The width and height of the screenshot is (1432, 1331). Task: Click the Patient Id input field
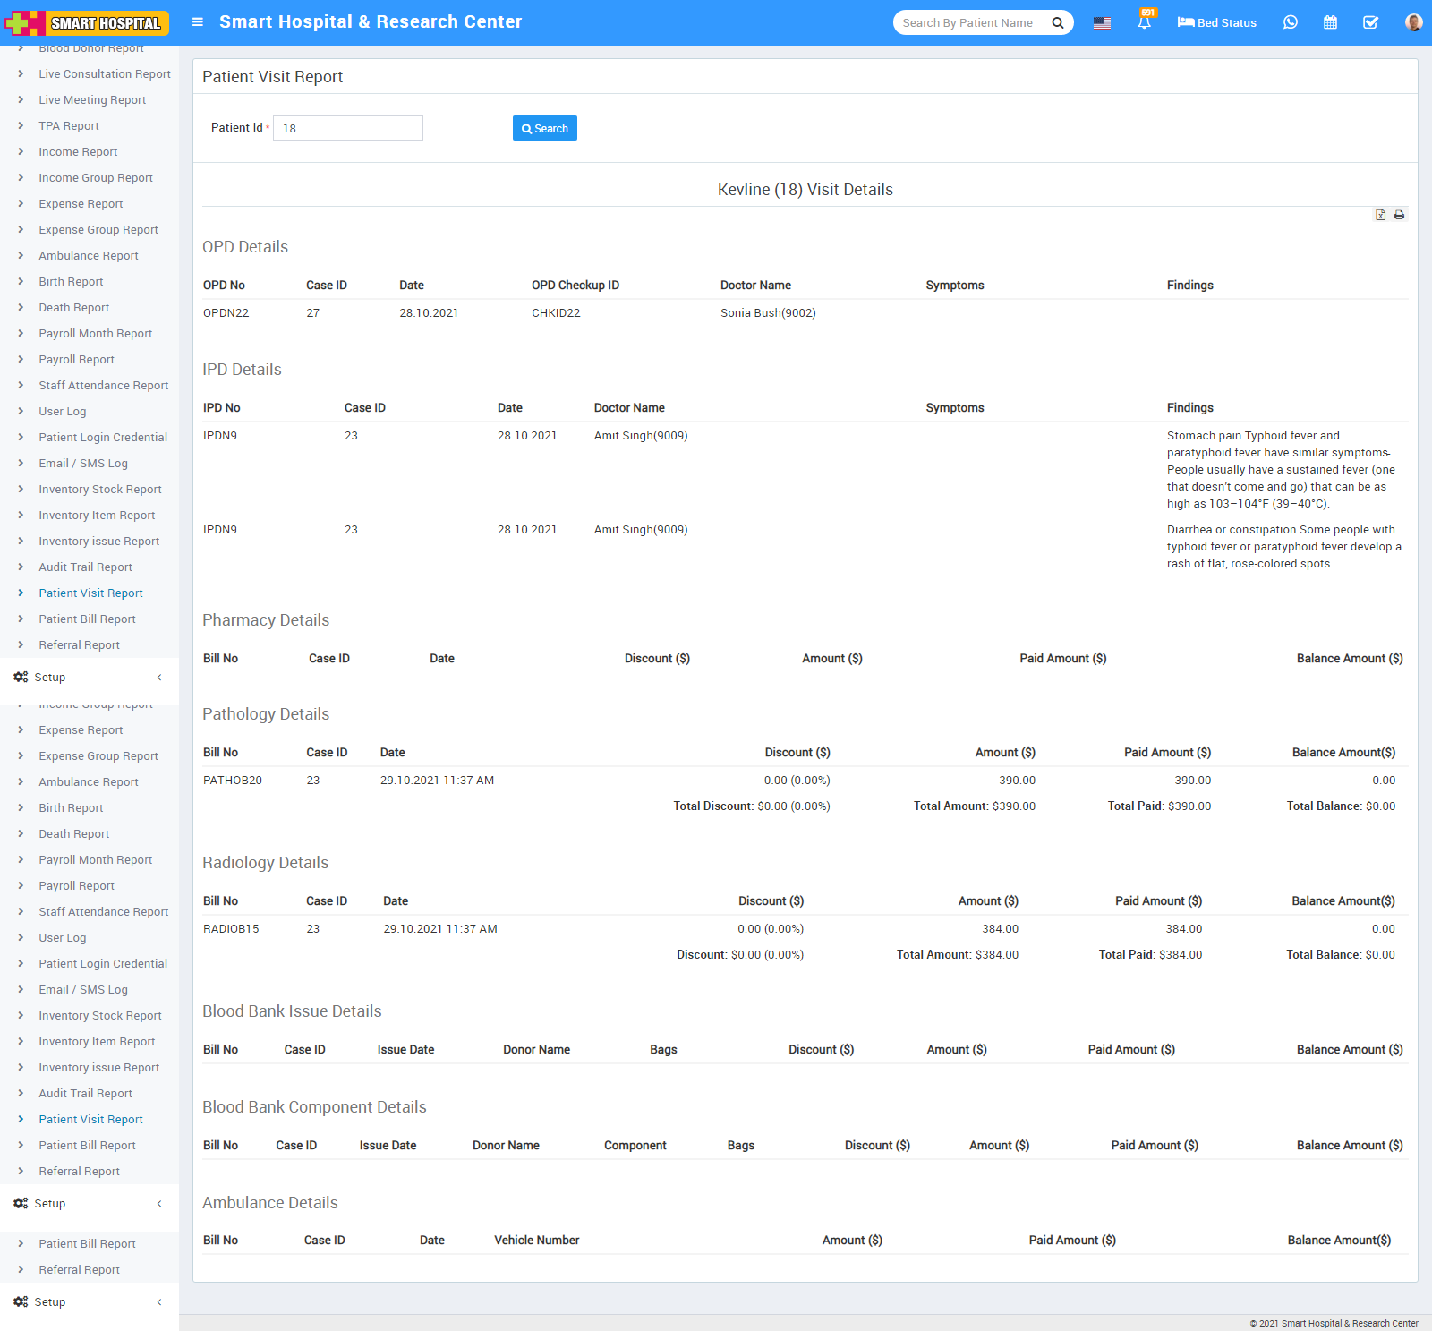click(347, 128)
